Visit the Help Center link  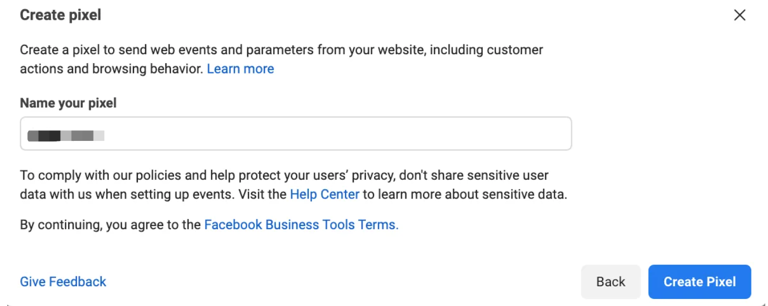[x=324, y=194]
